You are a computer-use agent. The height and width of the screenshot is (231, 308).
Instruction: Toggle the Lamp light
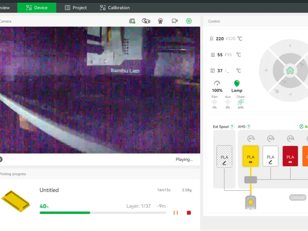click(237, 86)
